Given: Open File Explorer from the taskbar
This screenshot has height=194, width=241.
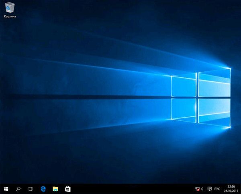Looking at the screenshot, I should [55, 189].
